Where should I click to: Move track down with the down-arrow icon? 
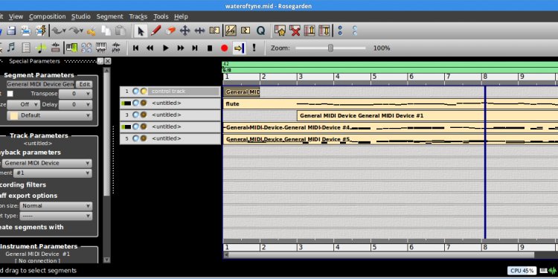point(324,31)
